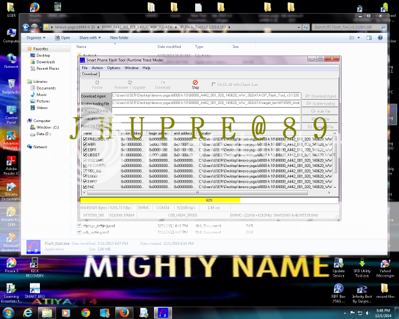Open the Action menu in Flash Tool
The height and width of the screenshot is (319, 399).
click(97, 67)
